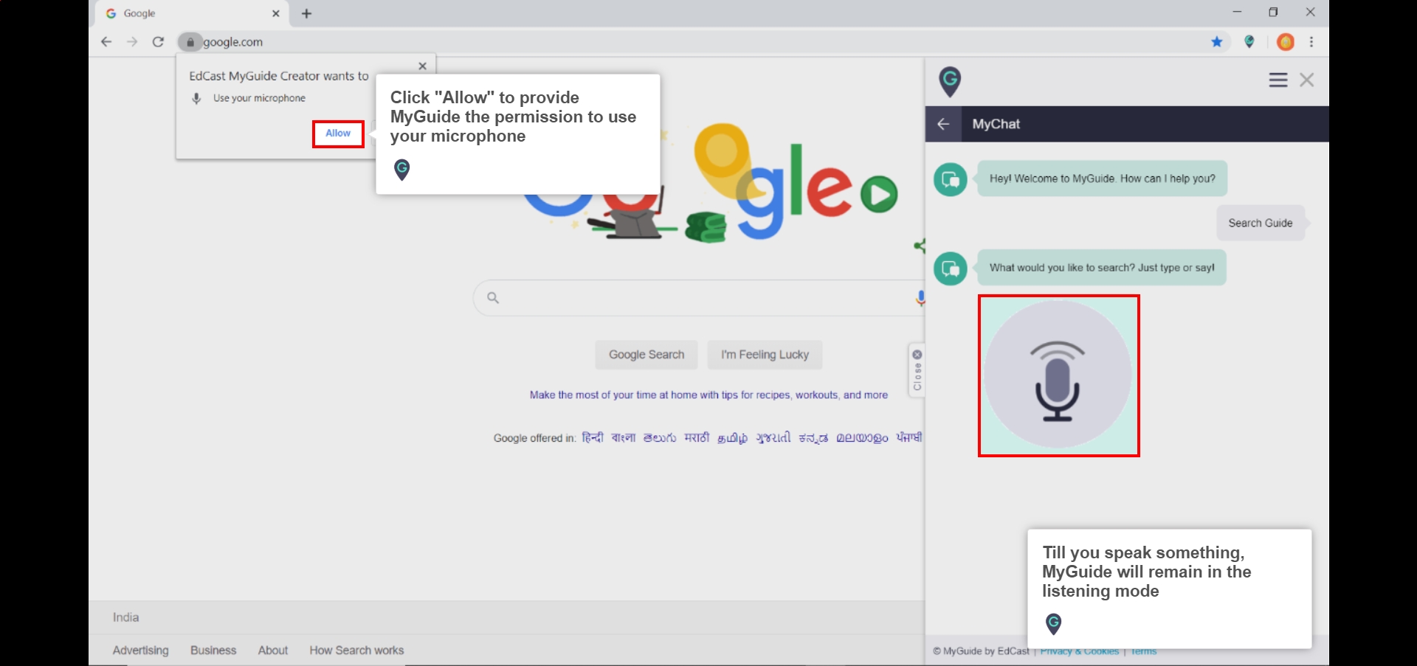This screenshot has width=1417, height=666.
Task: Click the Google Search button
Action: pyautogui.click(x=647, y=355)
